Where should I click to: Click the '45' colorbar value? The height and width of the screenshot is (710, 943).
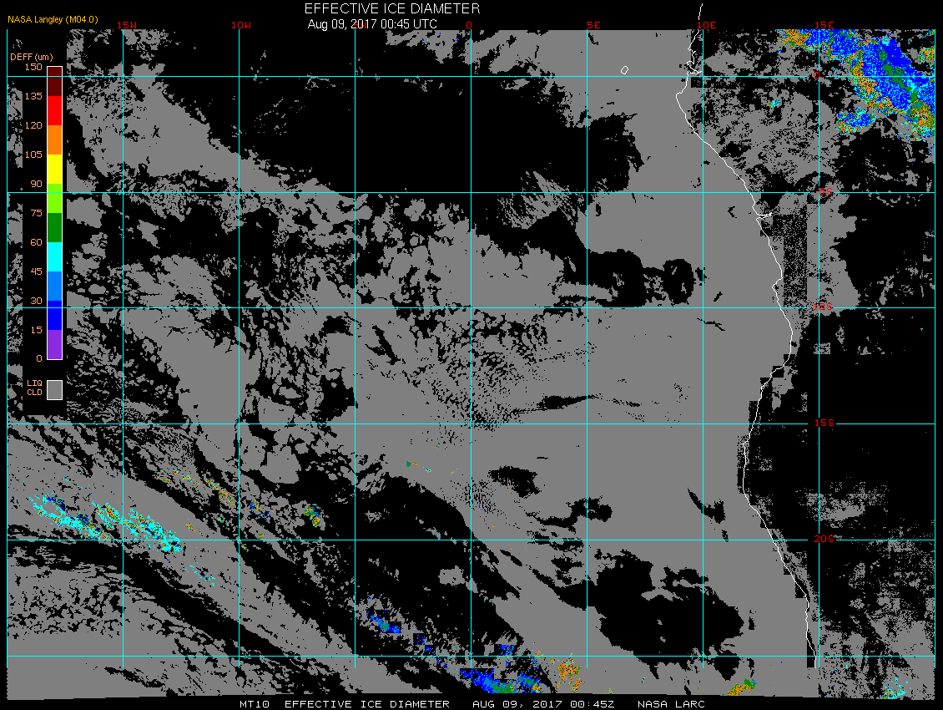pos(36,271)
